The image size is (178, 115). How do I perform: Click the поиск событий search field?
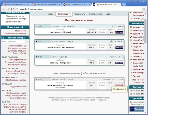(13, 42)
